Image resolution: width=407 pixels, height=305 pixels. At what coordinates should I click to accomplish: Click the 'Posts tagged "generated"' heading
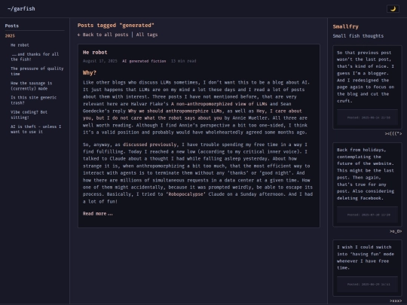[x=116, y=26]
